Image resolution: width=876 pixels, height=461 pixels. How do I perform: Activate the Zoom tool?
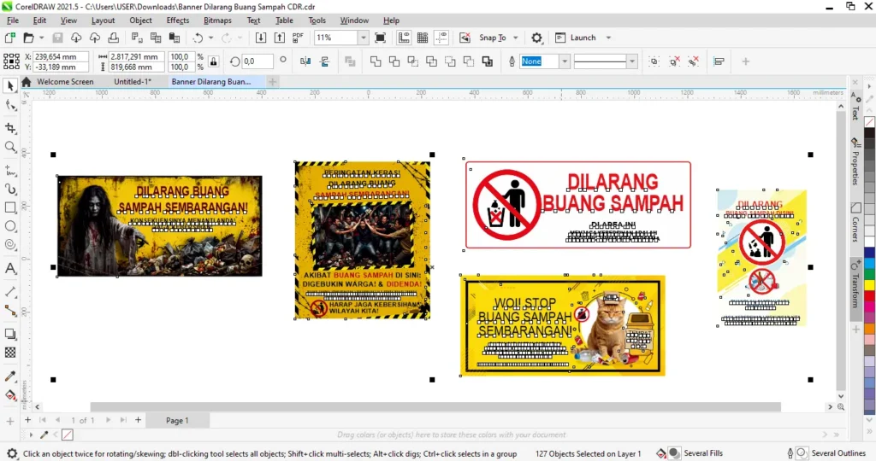[10, 147]
